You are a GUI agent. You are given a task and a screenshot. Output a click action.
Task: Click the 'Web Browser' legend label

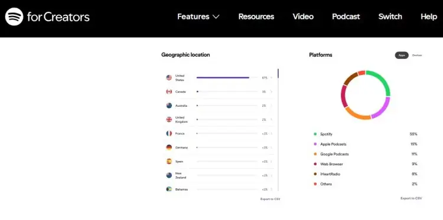click(331, 164)
